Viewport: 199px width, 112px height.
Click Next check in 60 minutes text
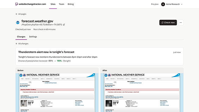(x=44, y=29)
